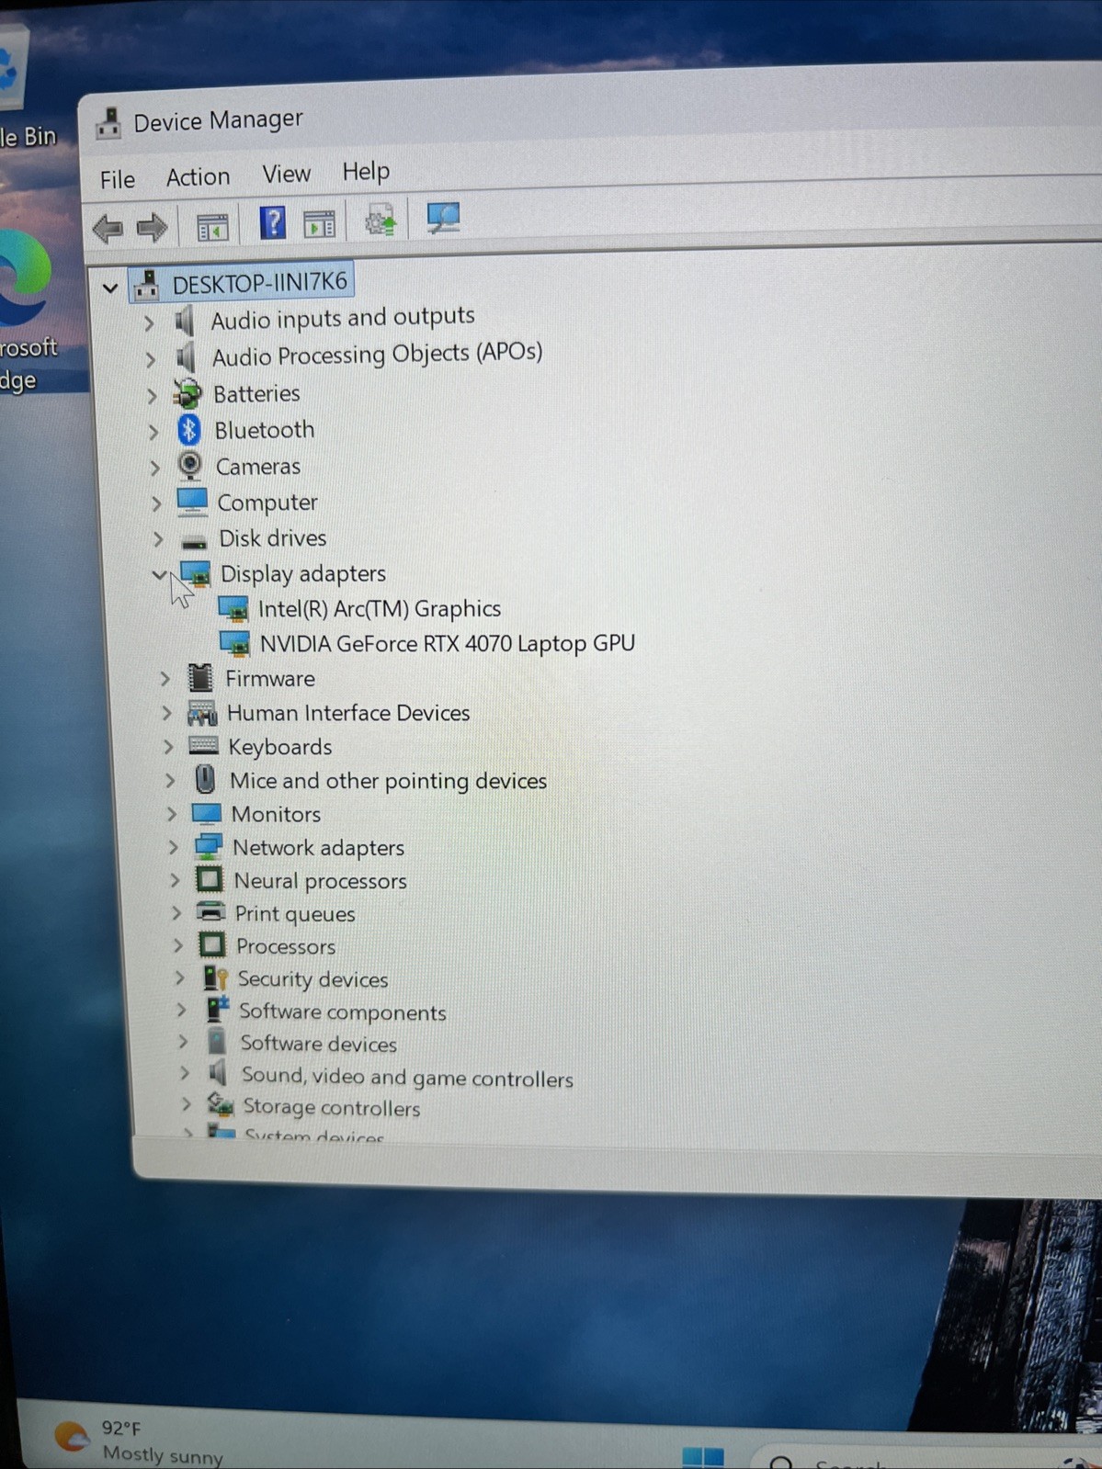Click the Print queues printer icon
Image resolution: width=1102 pixels, height=1469 pixels.
210,912
